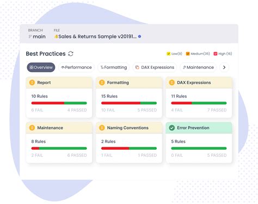Viewport: 258px width, 204px height.
Task: Click the blue status dot after the file name
Action: coord(139,36)
